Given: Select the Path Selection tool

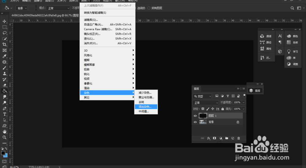Looking at the screenshot, I should click(5, 120).
